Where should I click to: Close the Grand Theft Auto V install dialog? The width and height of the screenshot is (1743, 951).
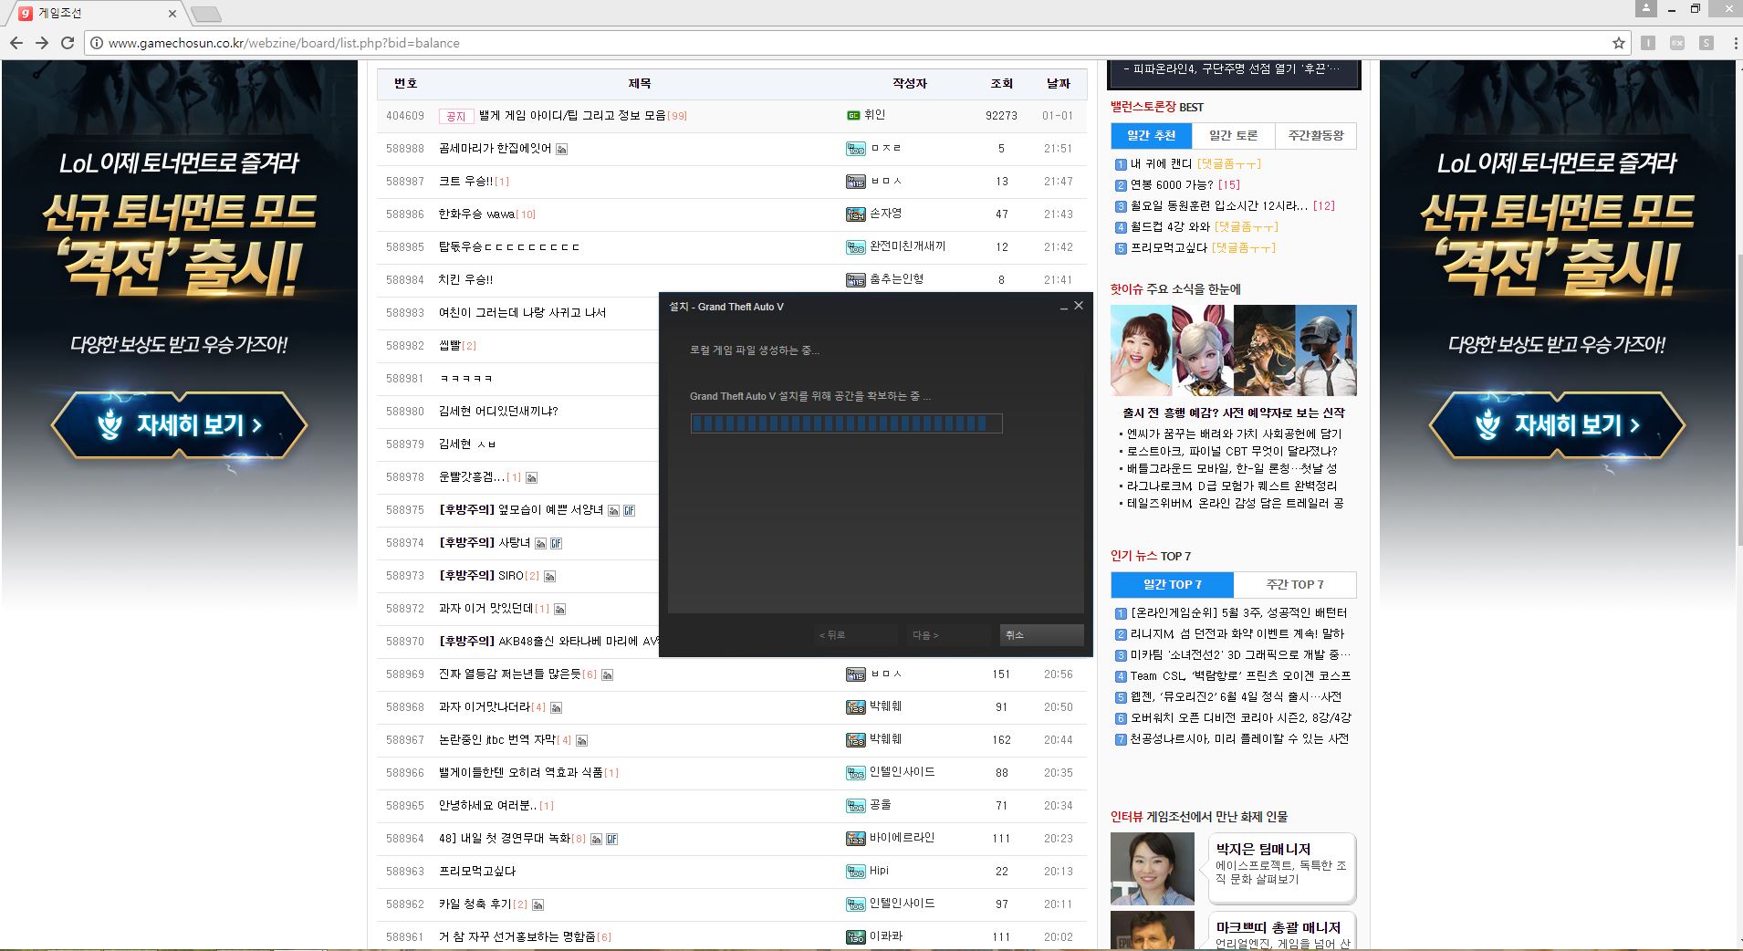tap(1079, 306)
